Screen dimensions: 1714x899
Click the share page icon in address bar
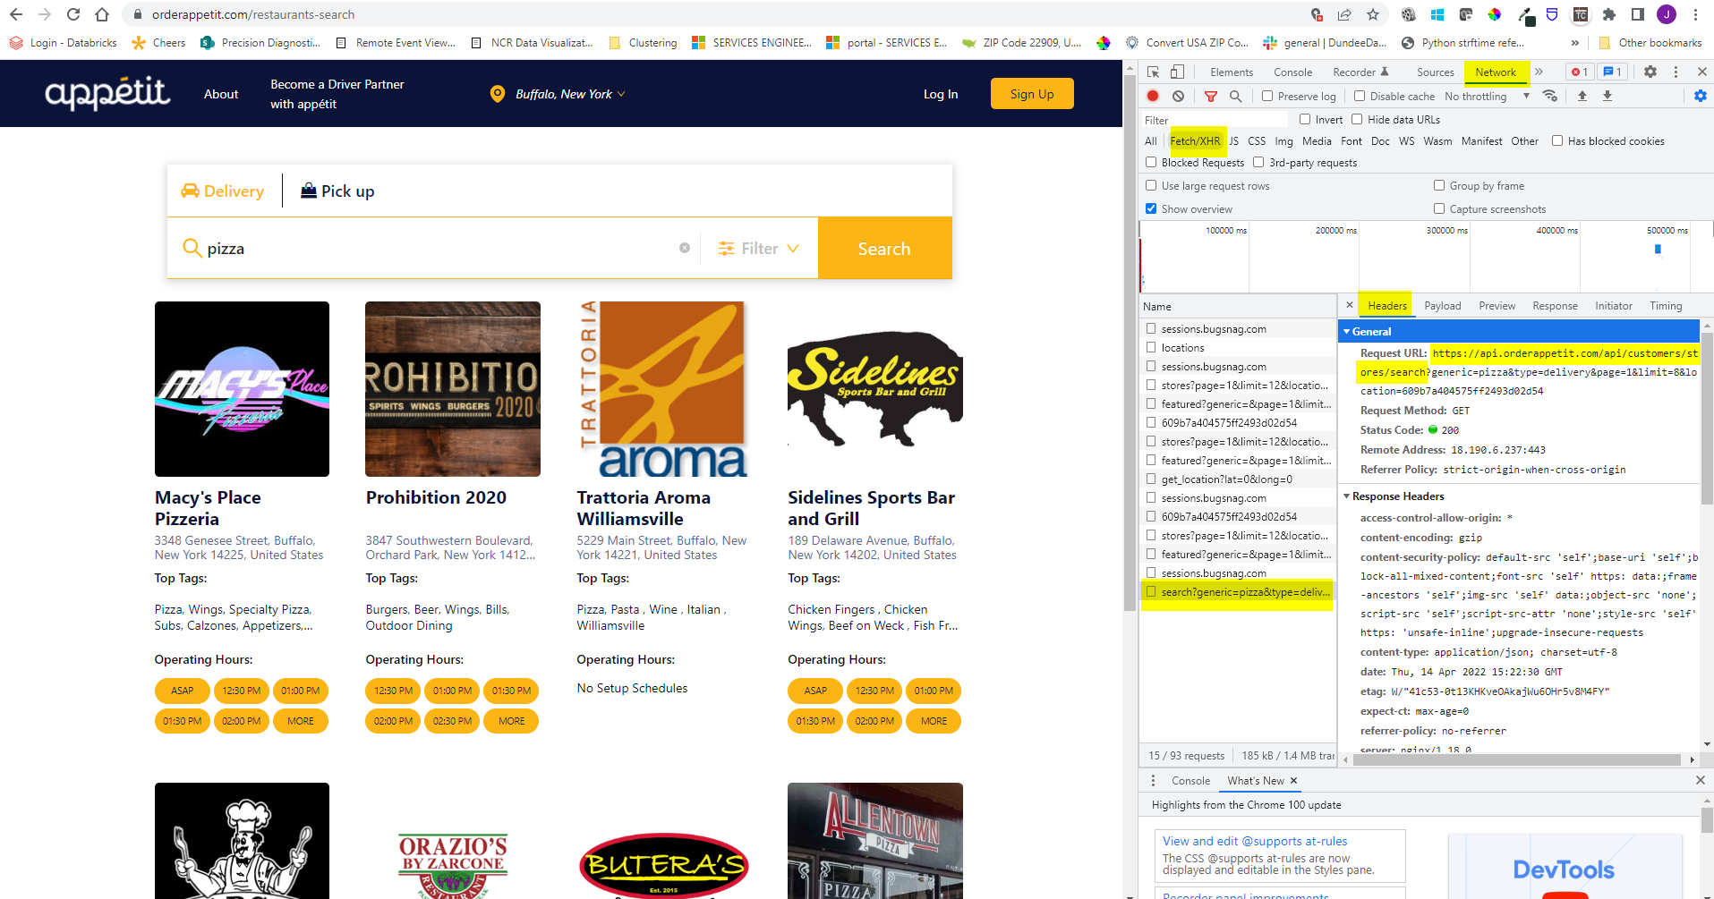[1344, 14]
